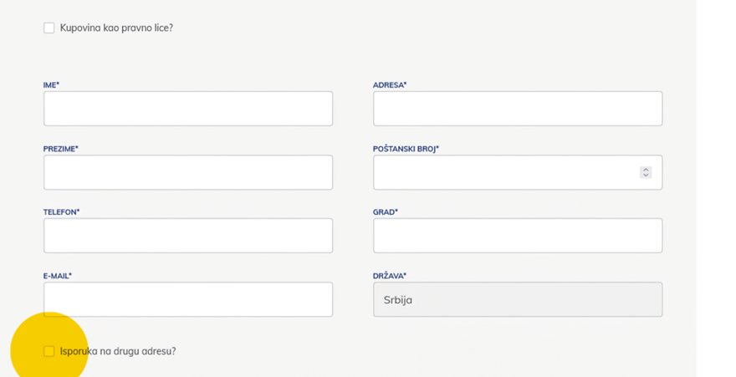Click the 'Kupovina kao pravno lice?' label text
This screenshot has height=377, width=736.
click(116, 28)
